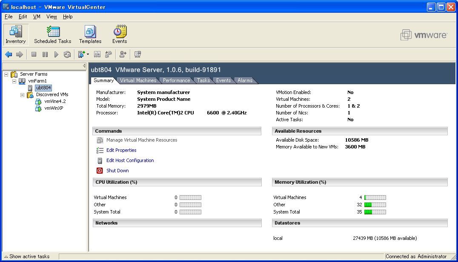
Task: Open the VM menu
Action: click(37, 17)
